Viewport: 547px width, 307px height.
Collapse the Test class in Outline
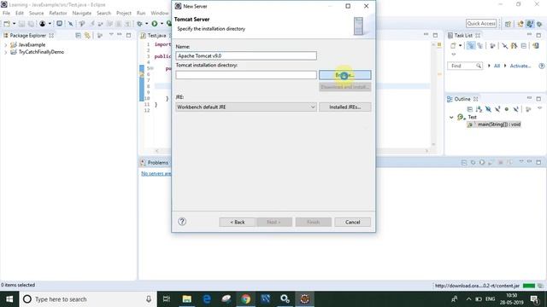pos(451,118)
